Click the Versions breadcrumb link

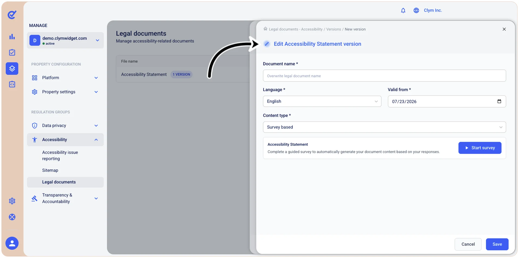point(333,29)
